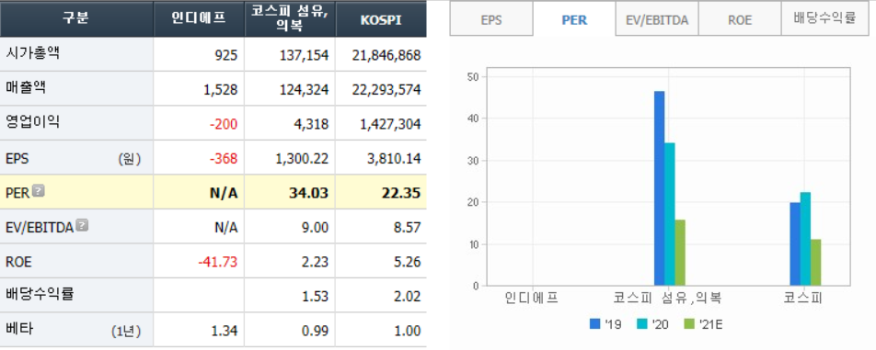876x350 pixels.
Task: Click the red EPS value -368
Action: pos(224,159)
